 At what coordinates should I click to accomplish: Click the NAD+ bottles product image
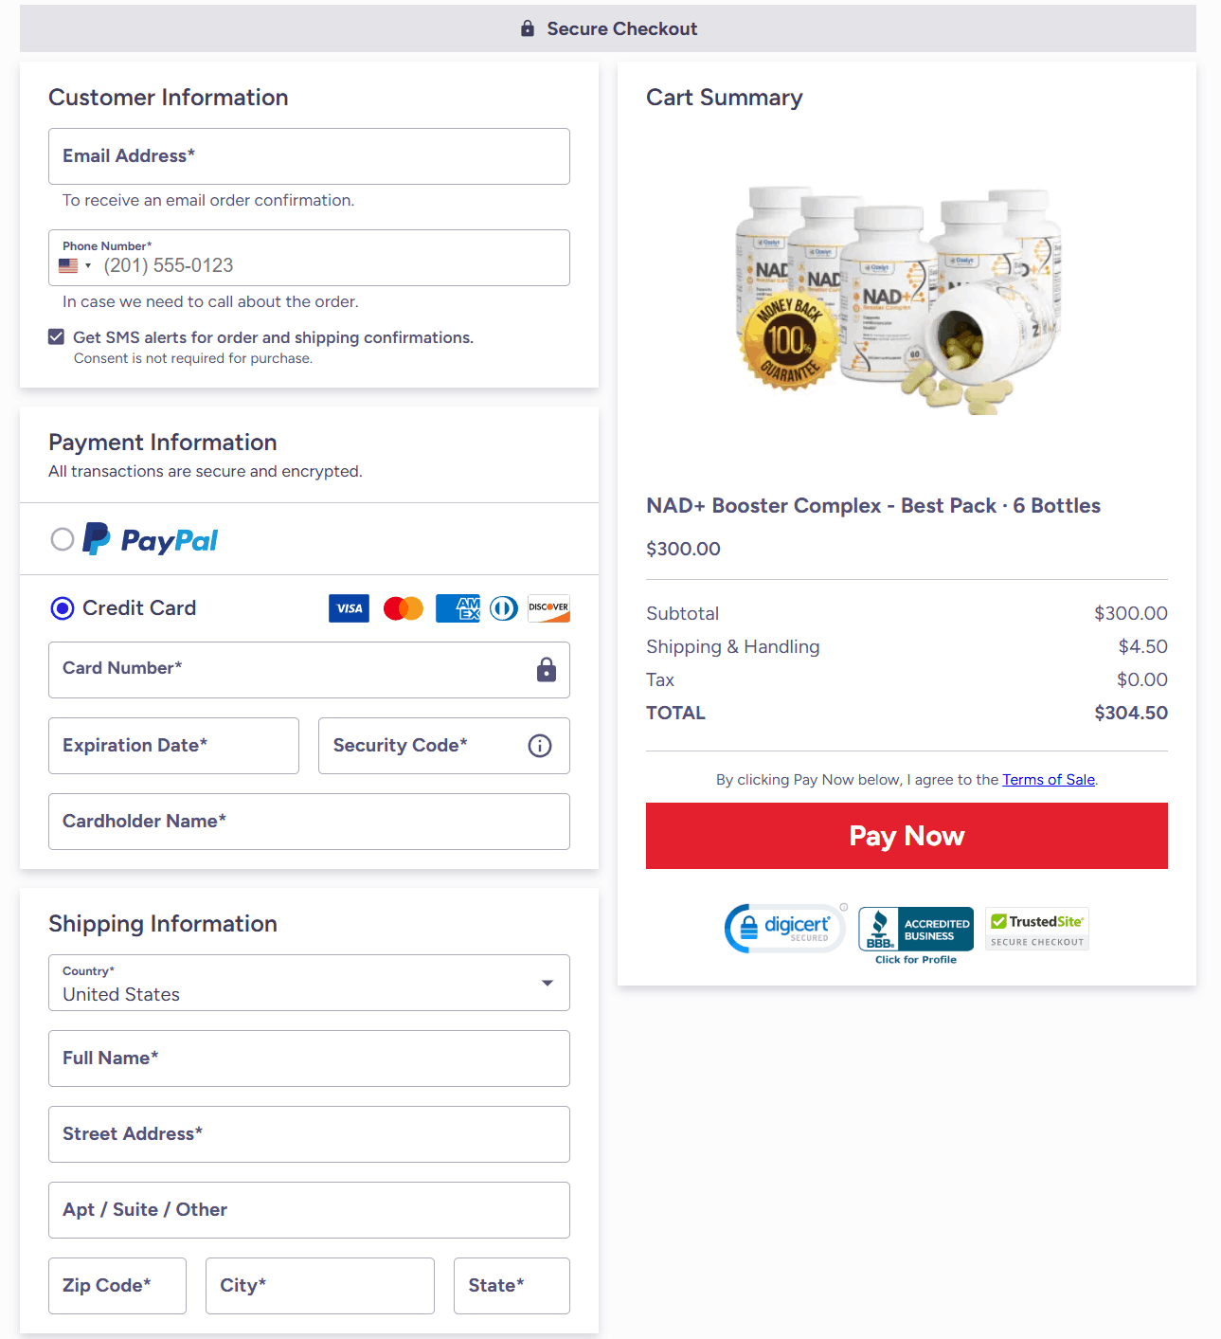coord(900,299)
